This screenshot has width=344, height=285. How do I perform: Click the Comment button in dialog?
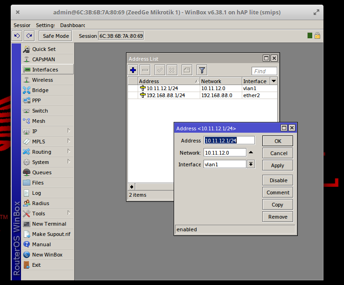coord(278,192)
